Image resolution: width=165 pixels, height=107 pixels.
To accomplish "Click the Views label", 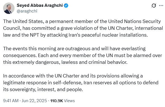I will (x=69, y=101).
